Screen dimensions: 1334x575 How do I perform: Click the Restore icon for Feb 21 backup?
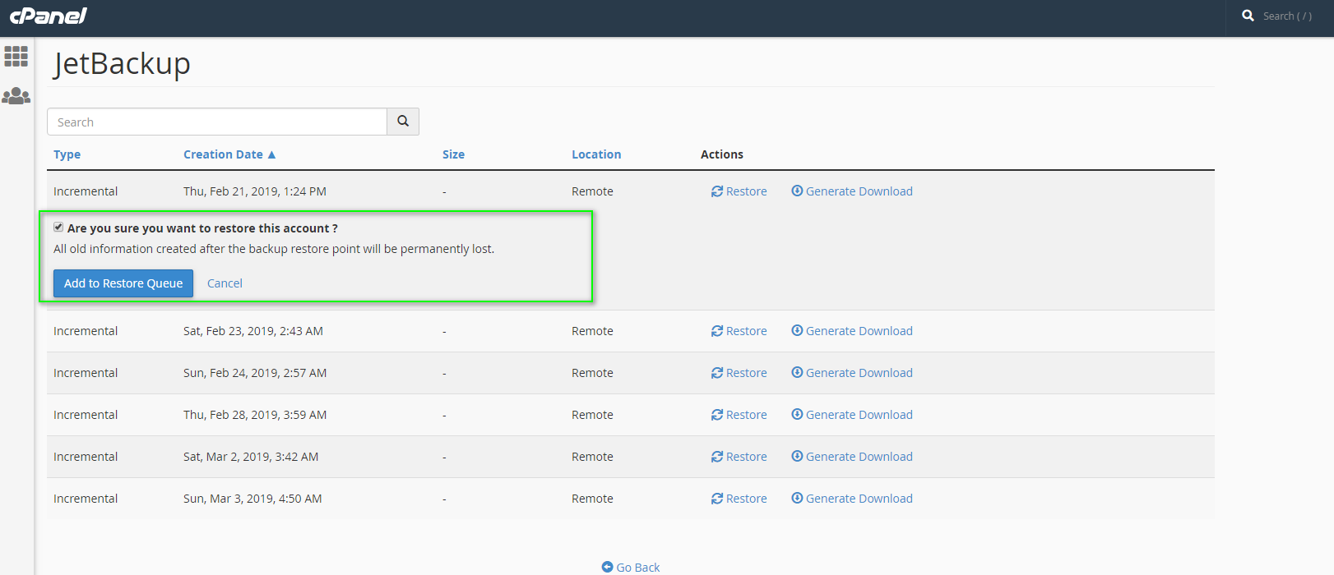pyautogui.click(x=717, y=191)
